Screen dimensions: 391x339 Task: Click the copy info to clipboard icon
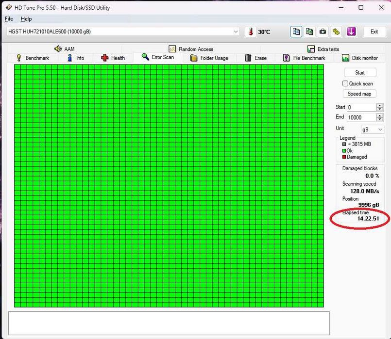[x=296, y=32]
